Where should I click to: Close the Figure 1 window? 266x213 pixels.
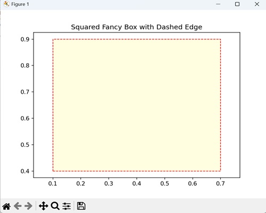point(257,4)
